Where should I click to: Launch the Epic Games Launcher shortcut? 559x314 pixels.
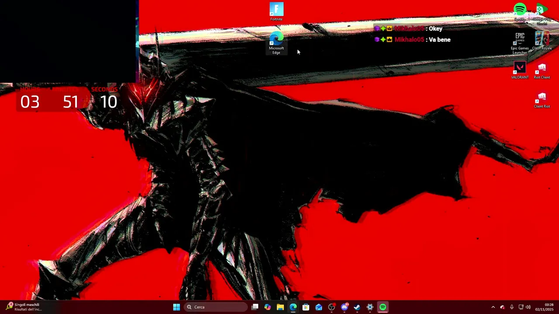(520, 43)
